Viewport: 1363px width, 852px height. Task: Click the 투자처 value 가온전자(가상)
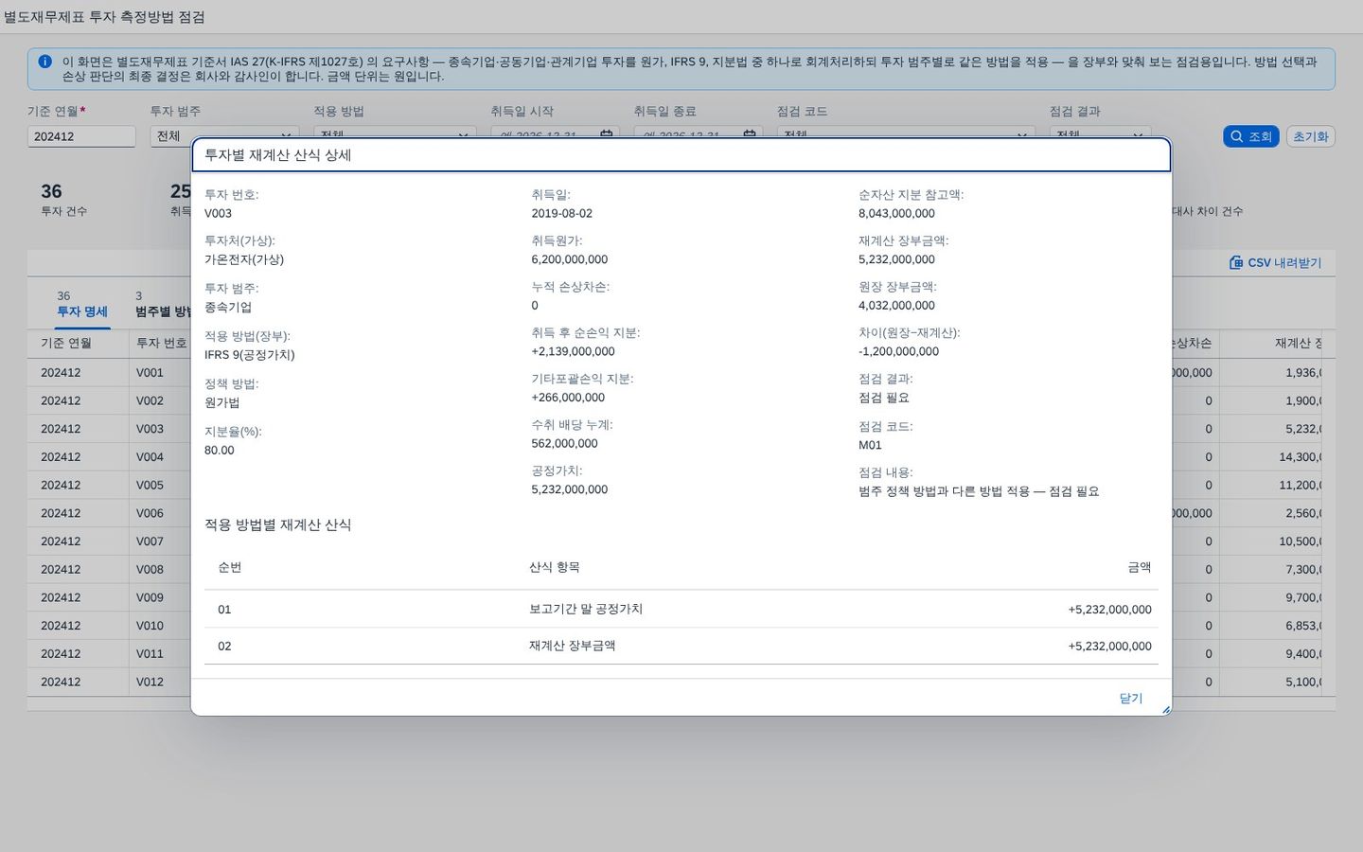244,259
